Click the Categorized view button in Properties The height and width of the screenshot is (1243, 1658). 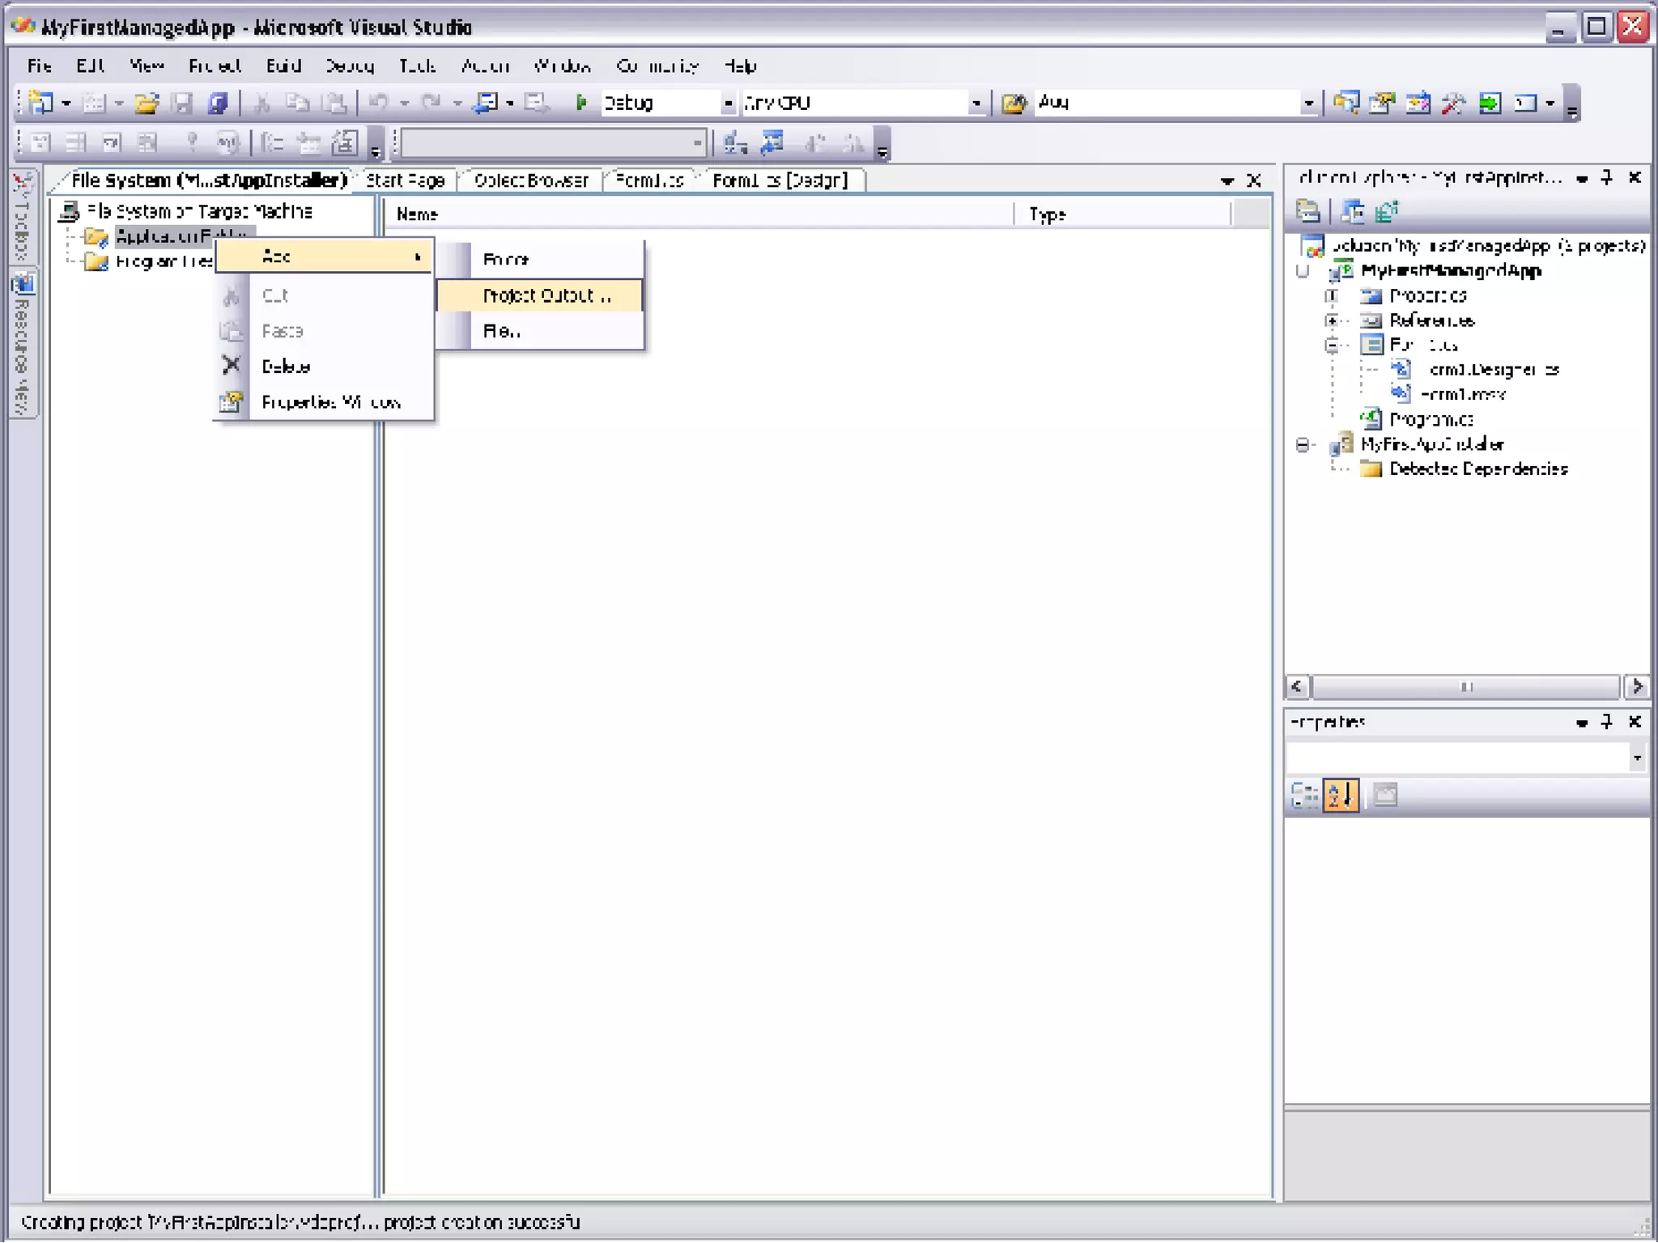[x=1304, y=795]
